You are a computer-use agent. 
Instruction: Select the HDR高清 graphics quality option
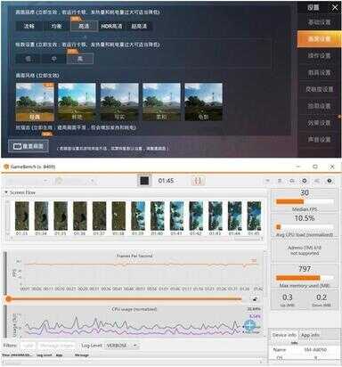111,26
